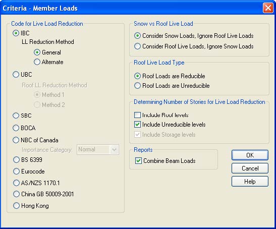
Task: Uncheck Include Unreducible levels
Action: 137,125
